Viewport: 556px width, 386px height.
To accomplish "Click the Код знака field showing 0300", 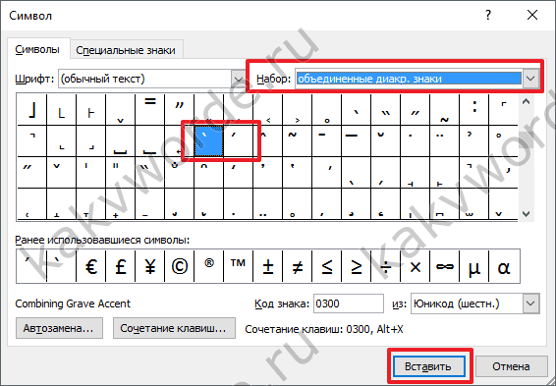I will coord(348,303).
